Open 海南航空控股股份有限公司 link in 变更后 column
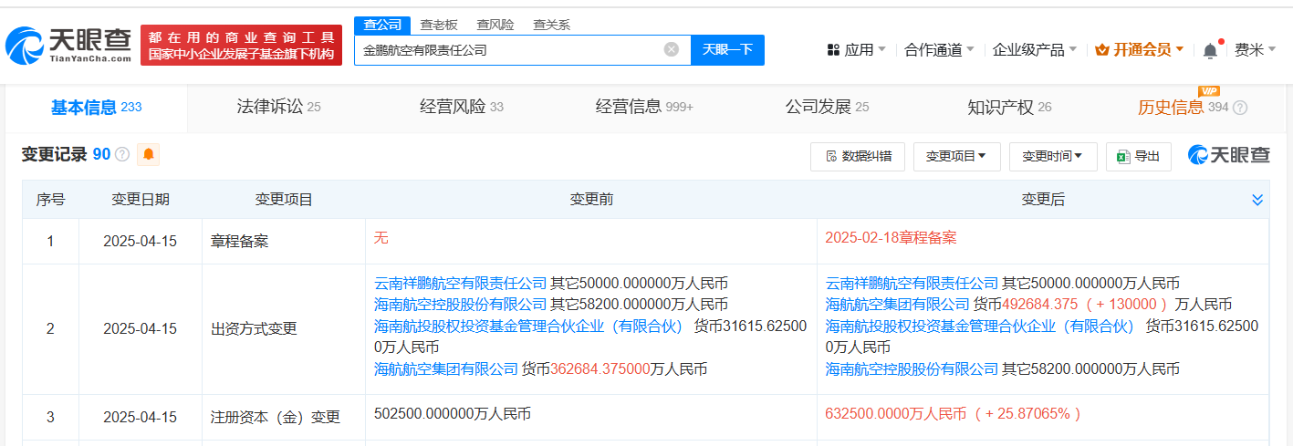This screenshot has width=1293, height=446. [912, 369]
